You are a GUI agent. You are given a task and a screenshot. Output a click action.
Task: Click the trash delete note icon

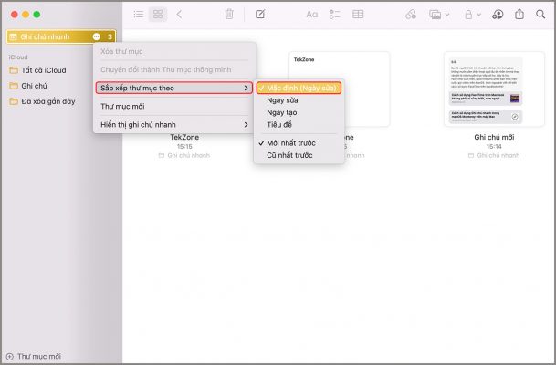tap(229, 15)
